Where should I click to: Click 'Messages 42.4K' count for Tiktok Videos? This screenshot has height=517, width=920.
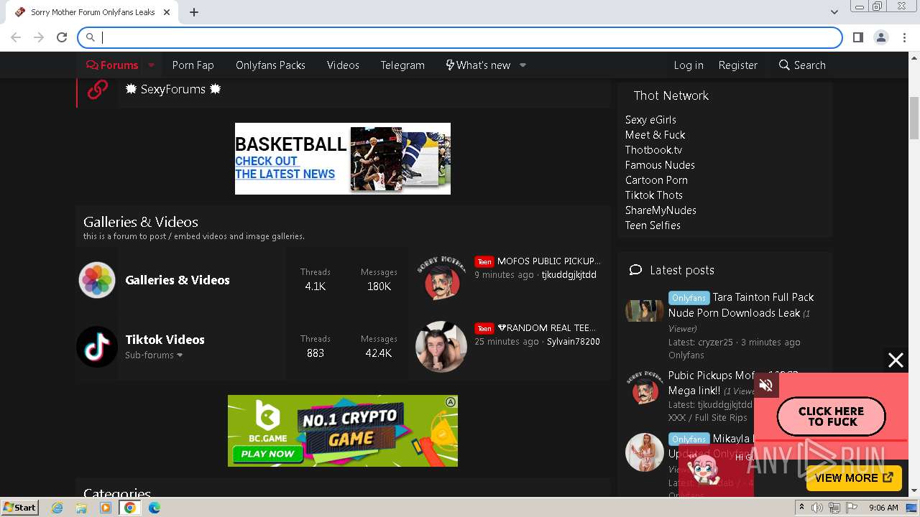(379, 346)
